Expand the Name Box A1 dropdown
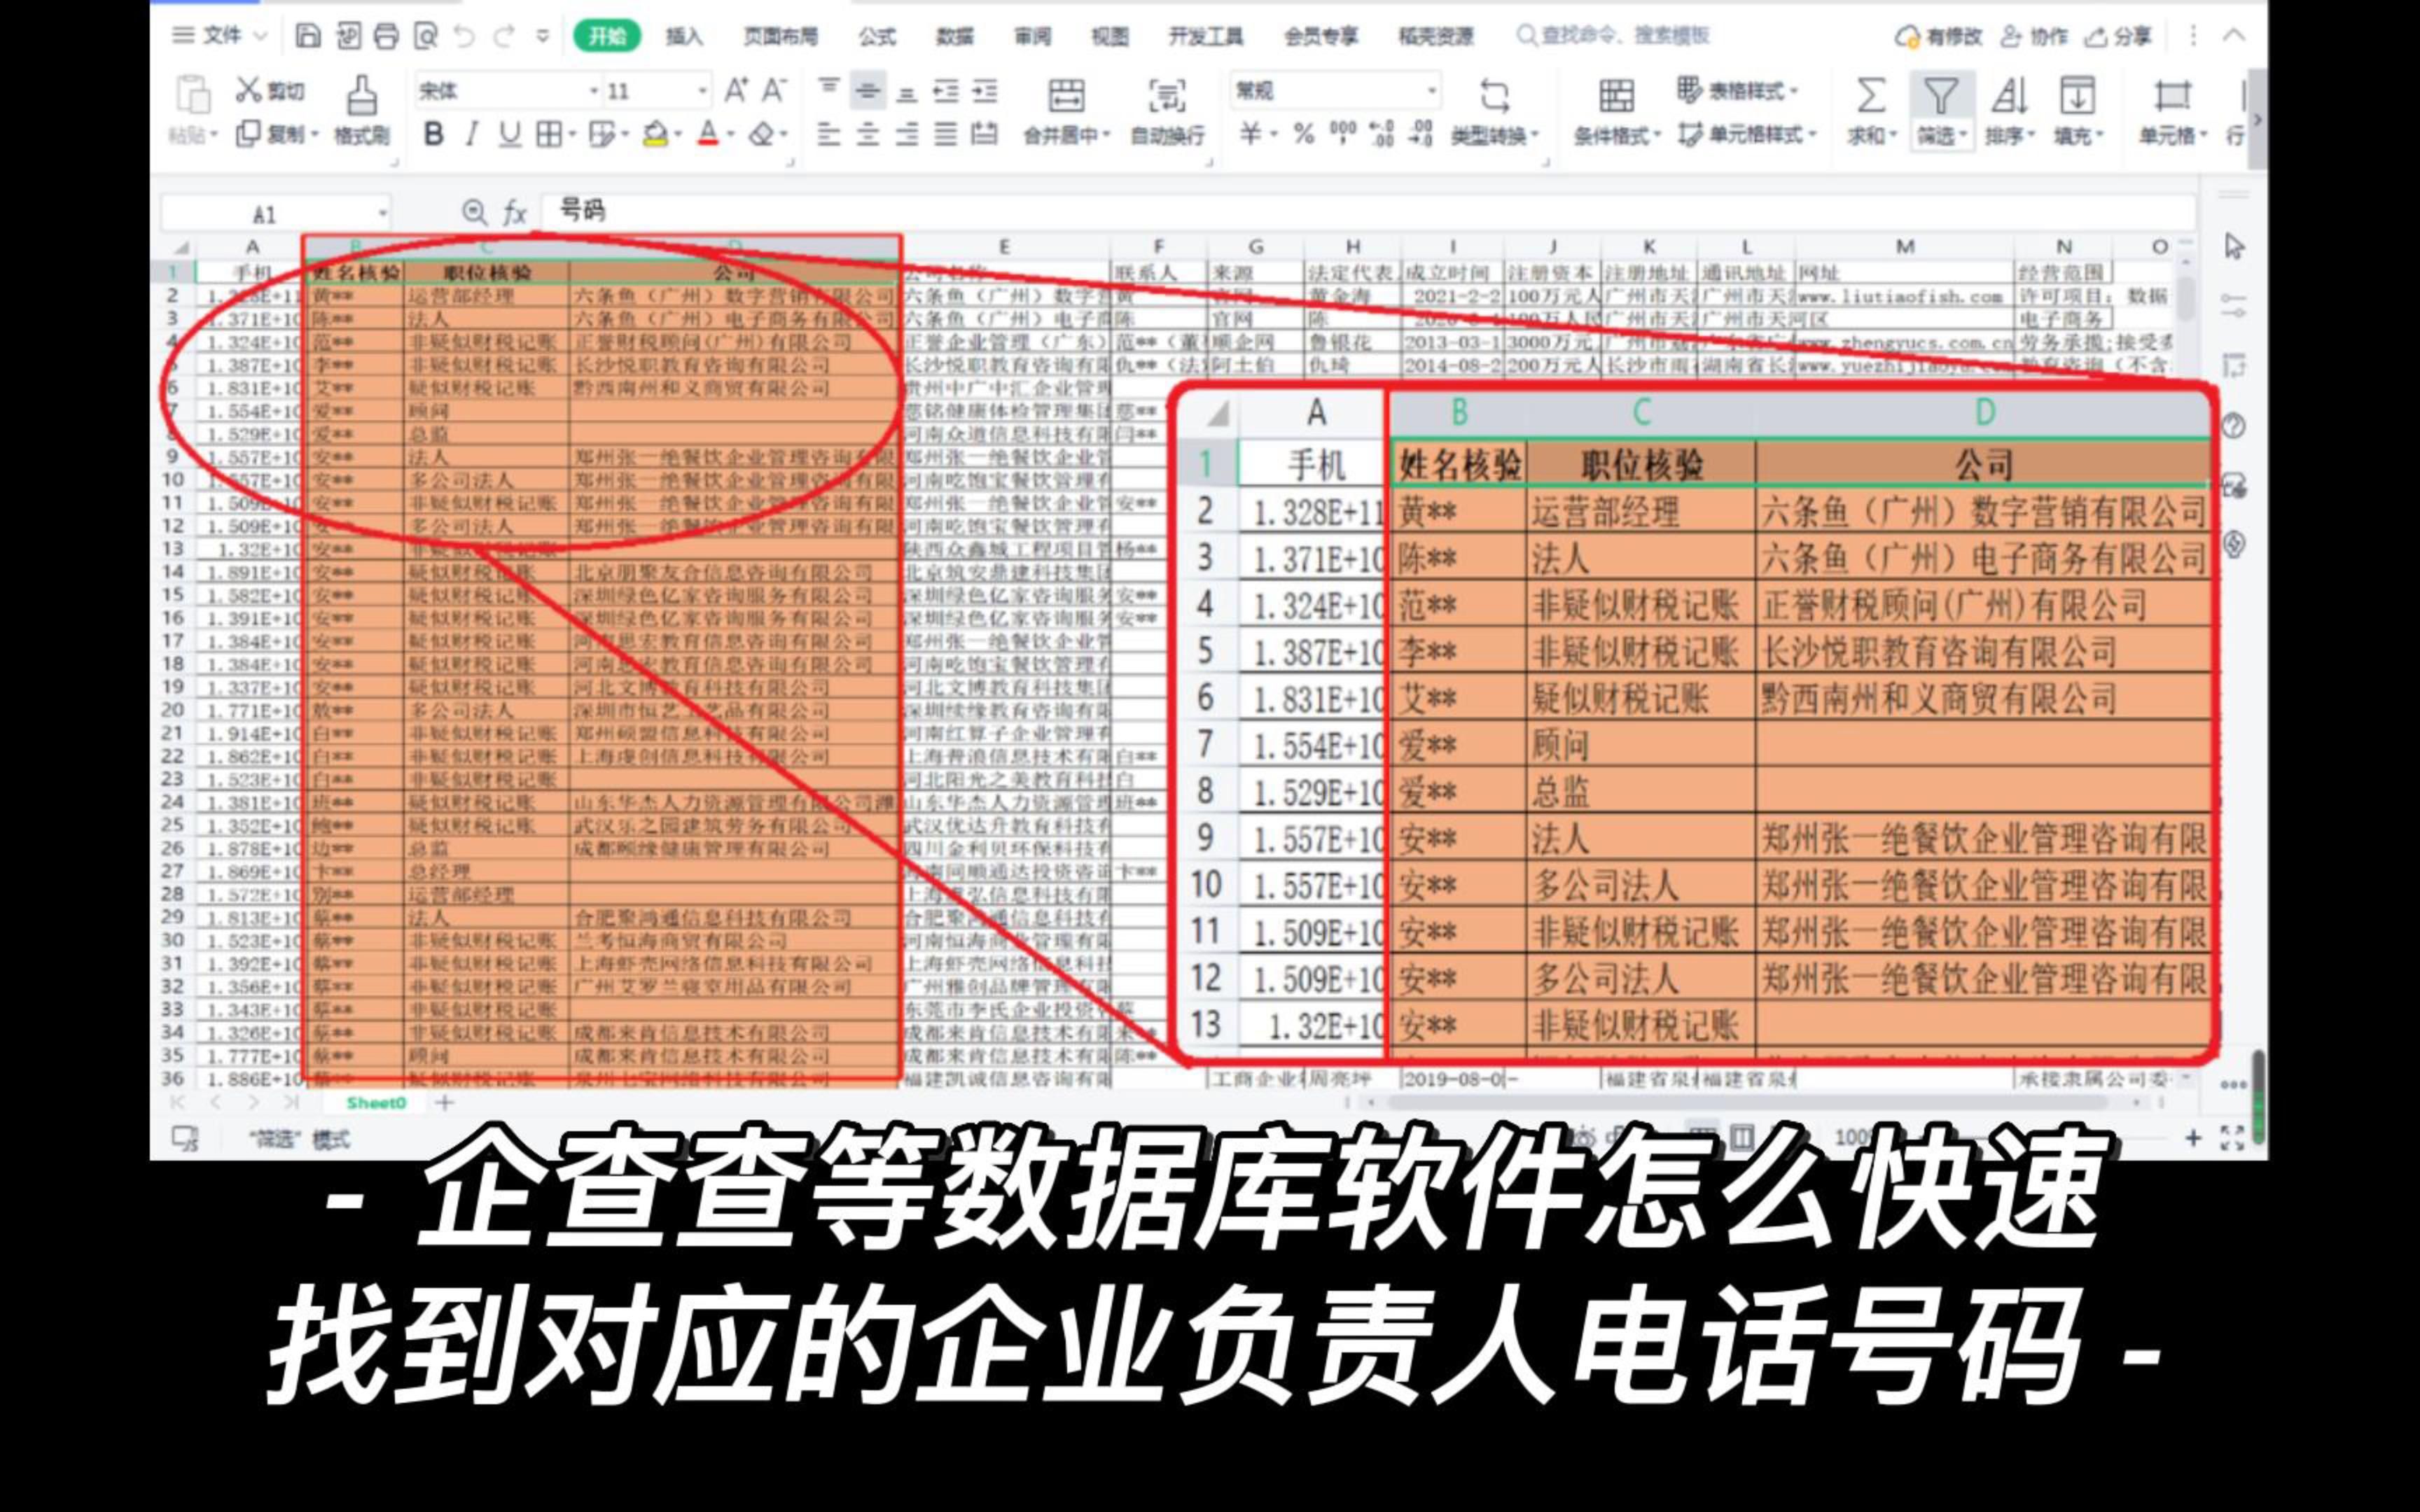2420x1512 pixels. [382, 213]
